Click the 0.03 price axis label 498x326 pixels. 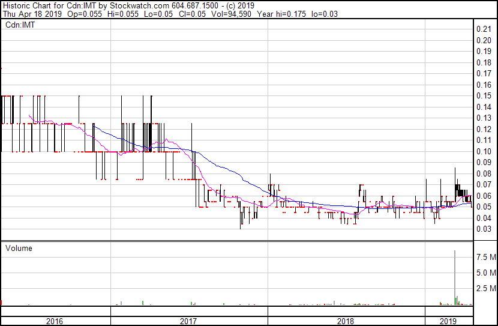coord(483,229)
